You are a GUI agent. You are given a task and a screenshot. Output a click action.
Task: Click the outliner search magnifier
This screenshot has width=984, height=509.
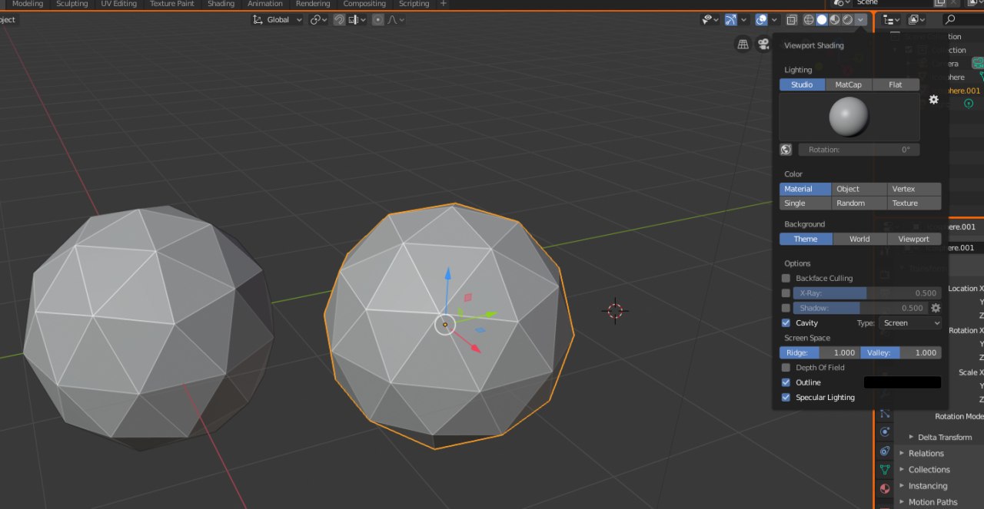tap(950, 20)
